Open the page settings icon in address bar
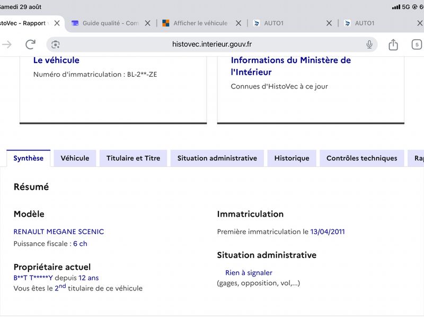424x318 pixels. point(56,45)
